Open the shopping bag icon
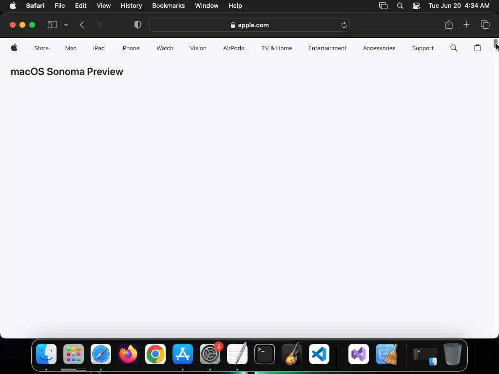 click(478, 48)
